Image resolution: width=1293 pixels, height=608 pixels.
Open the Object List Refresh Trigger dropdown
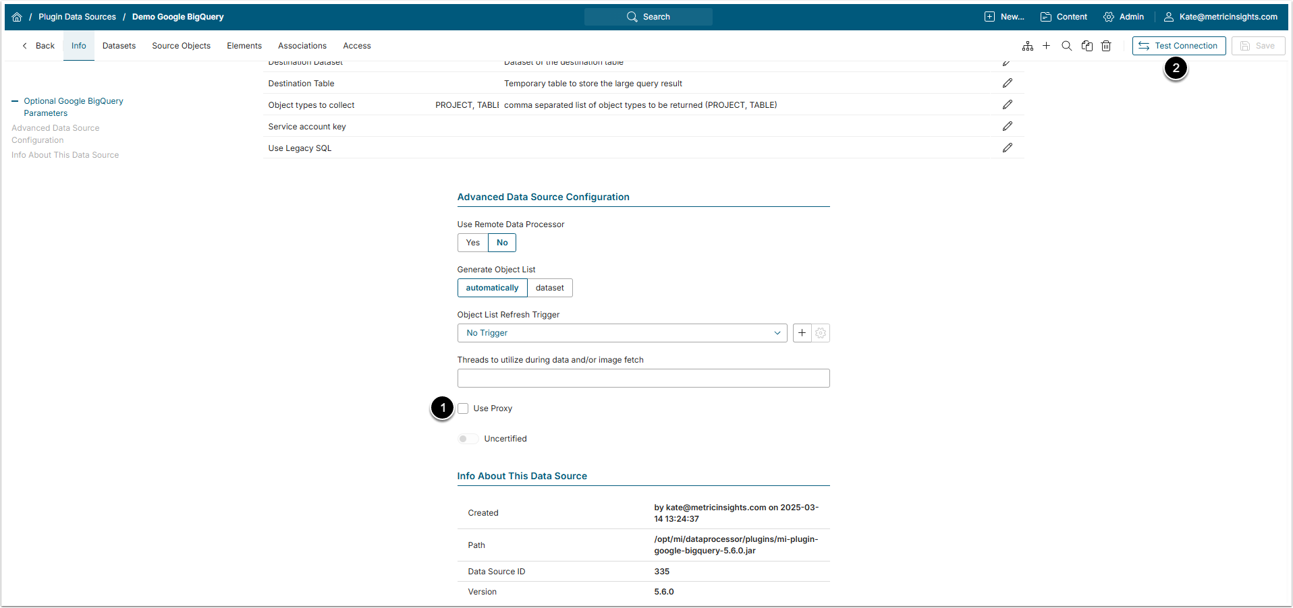click(x=622, y=333)
